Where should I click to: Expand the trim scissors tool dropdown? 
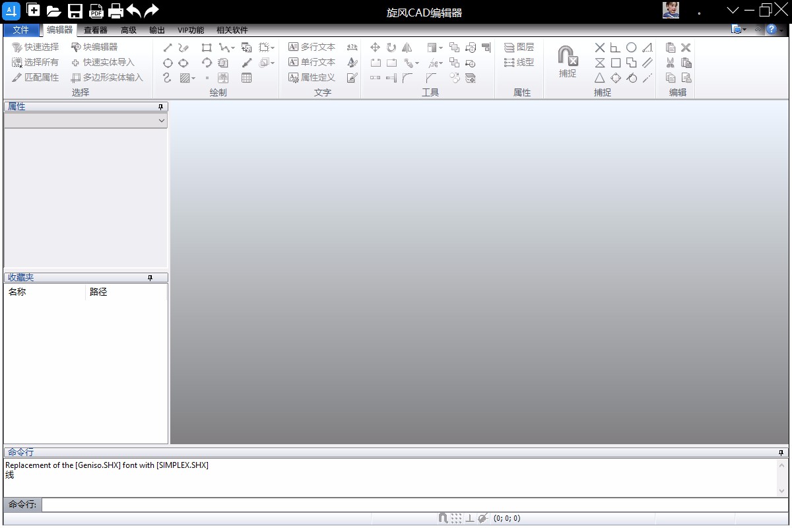pos(441,63)
